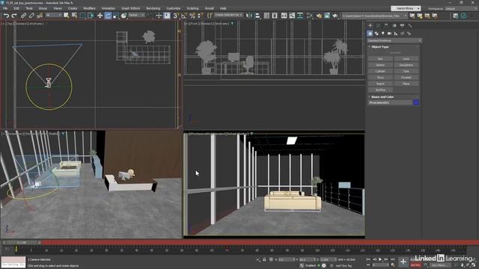
Task: Click the Plane primitive button
Action: pyautogui.click(x=406, y=84)
